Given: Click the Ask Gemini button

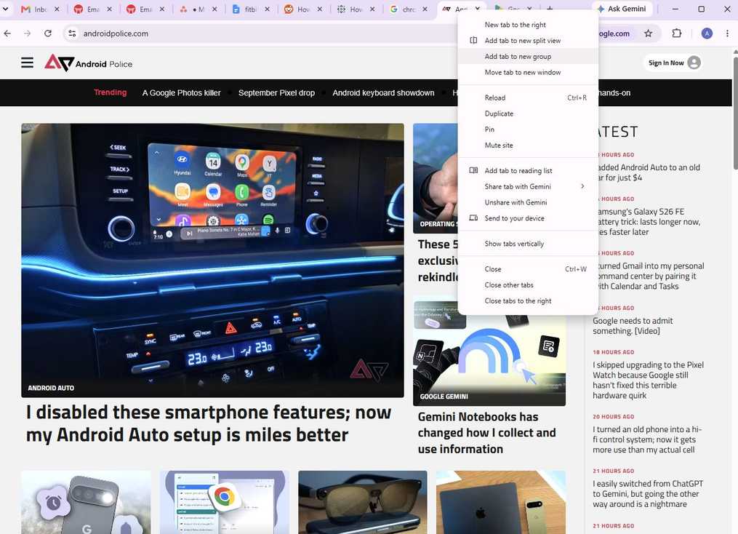Looking at the screenshot, I should (x=621, y=9).
